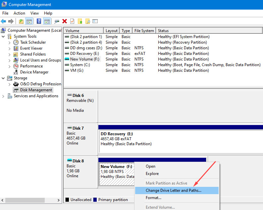Expand the Performance node
263x210 pixels.
[9, 66]
